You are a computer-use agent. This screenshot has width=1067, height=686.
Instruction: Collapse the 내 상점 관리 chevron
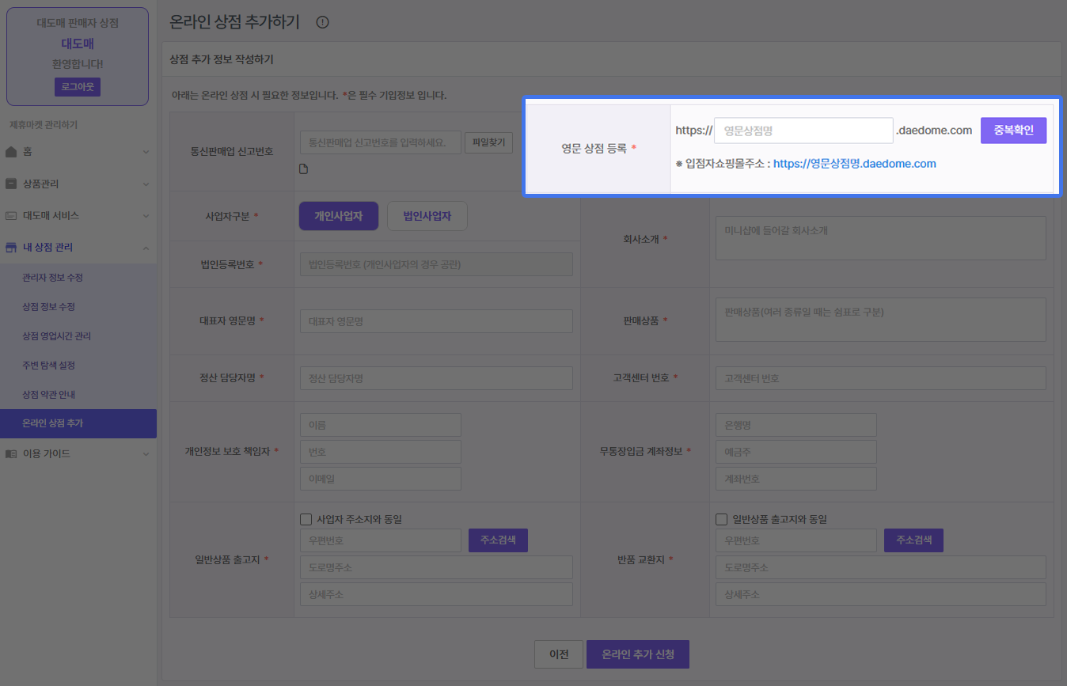(146, 248)
